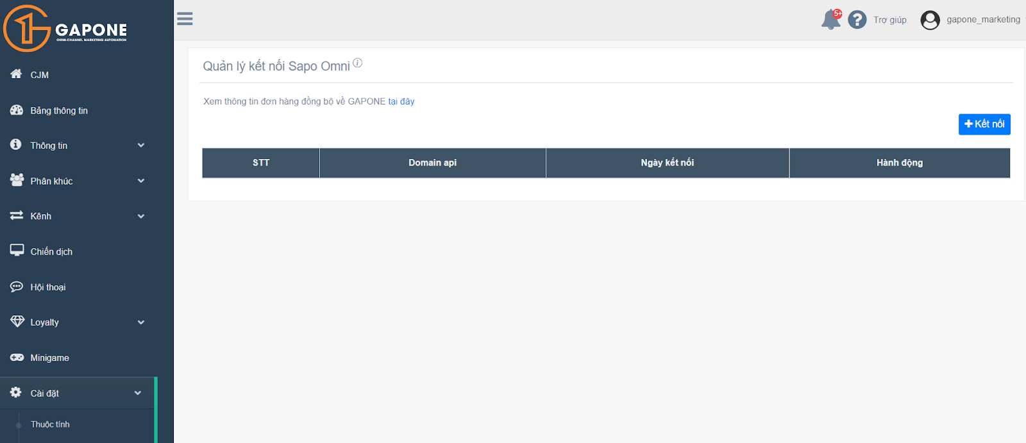Image resolution: width=1026 pixels, height=443 pixels.
Task: Click the Kênh menu label
Action: pos(41,216)
